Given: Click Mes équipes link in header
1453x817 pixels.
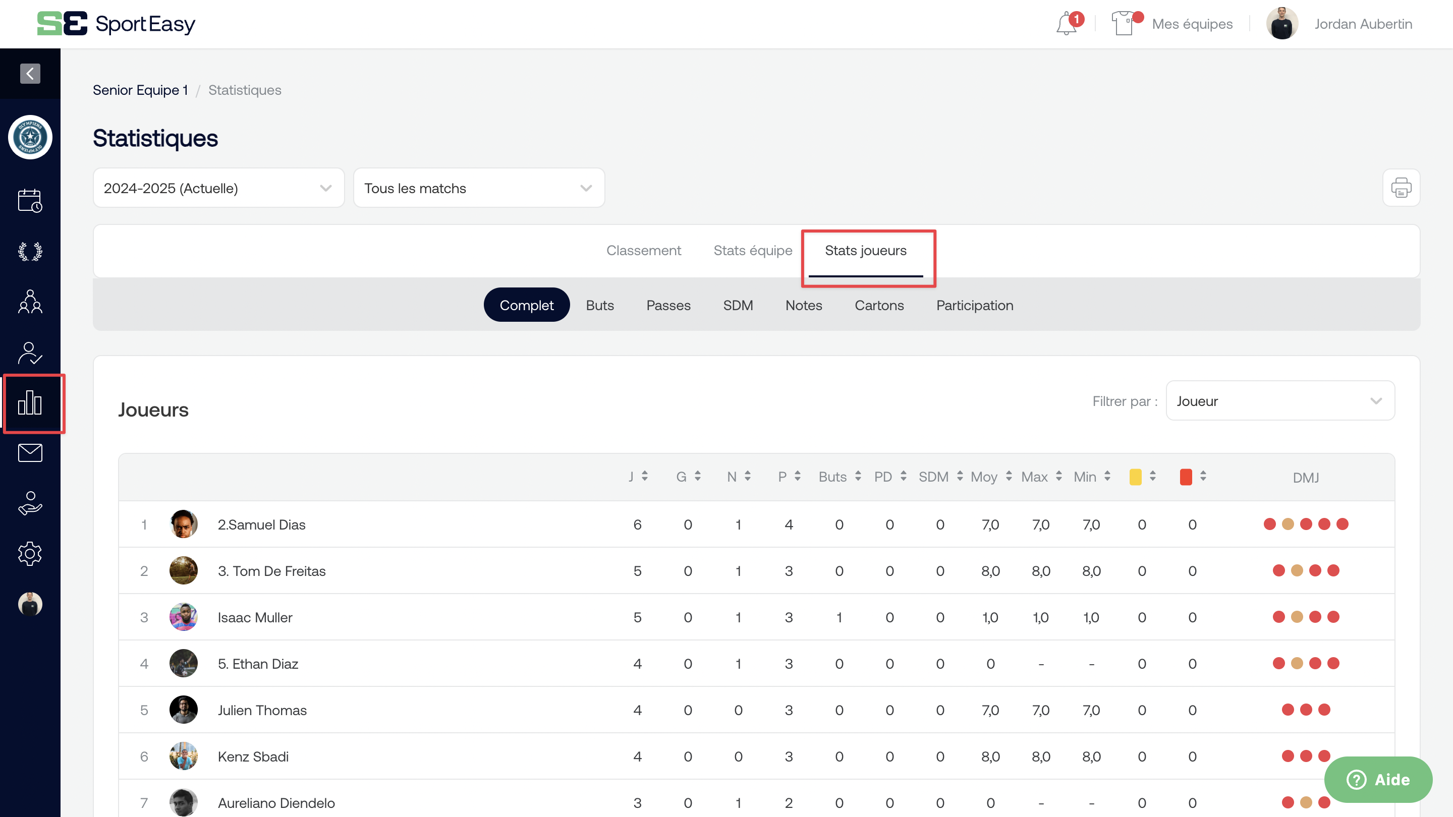Looking at the screenshot, I should pos(1192,24).
